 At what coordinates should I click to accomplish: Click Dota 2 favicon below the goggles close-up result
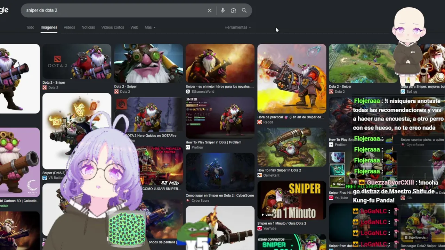point(116,92)
